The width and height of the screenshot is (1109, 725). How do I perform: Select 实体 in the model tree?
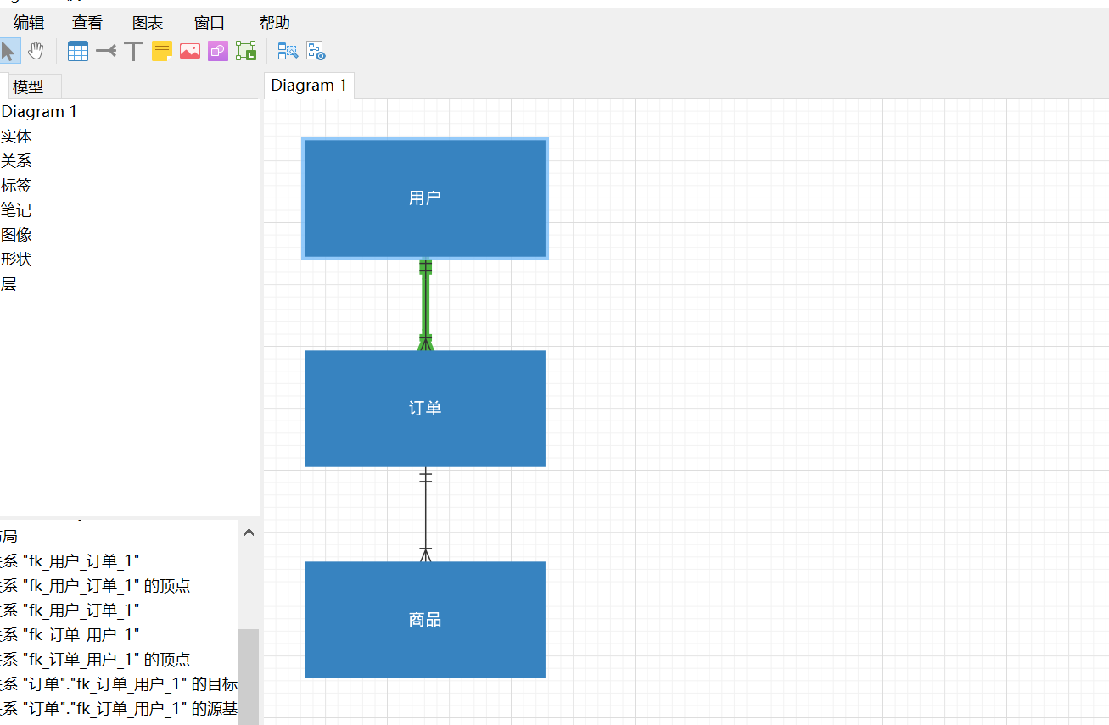tap(16, 136)
